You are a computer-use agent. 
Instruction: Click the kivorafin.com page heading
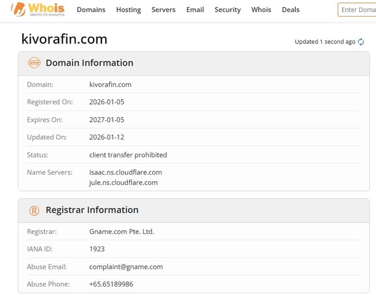point(64,39)
